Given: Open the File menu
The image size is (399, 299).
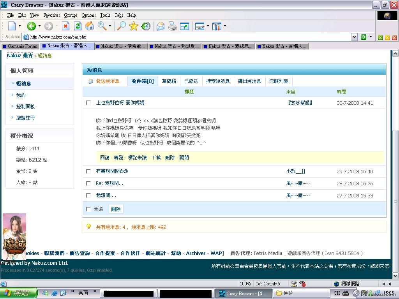Looking at the screenshot, I should [11, 15].
